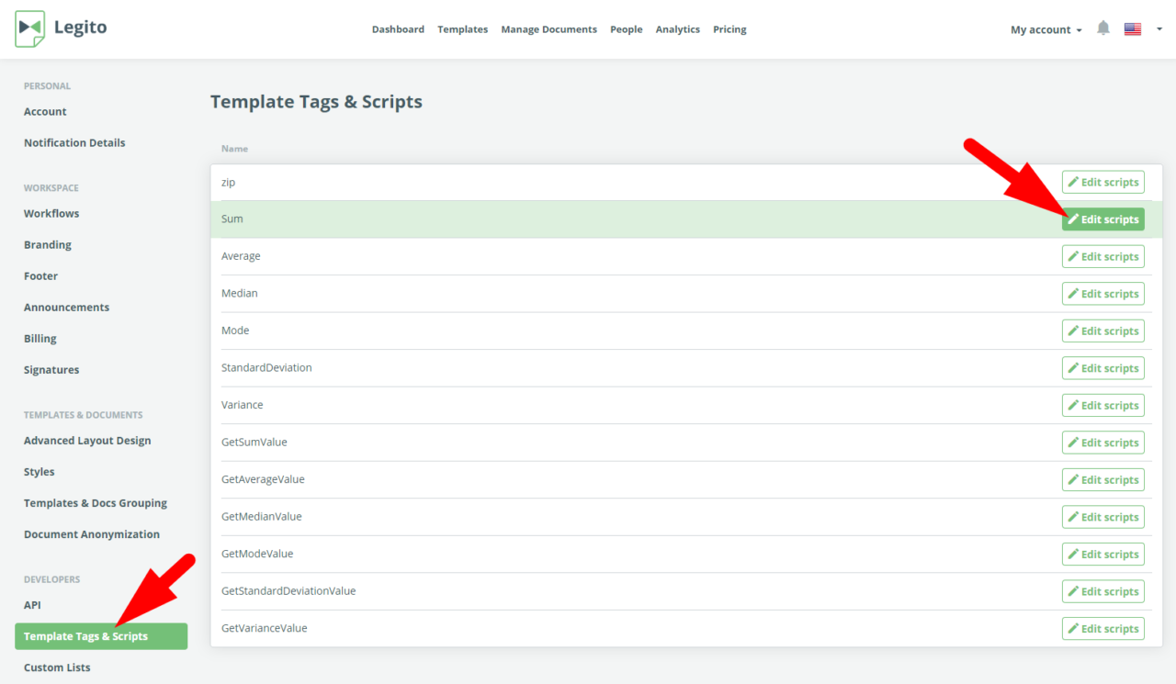
Task: Click the pencil icon on GetModeValue's Edit scripts
Action: (x=1073, y=554)
